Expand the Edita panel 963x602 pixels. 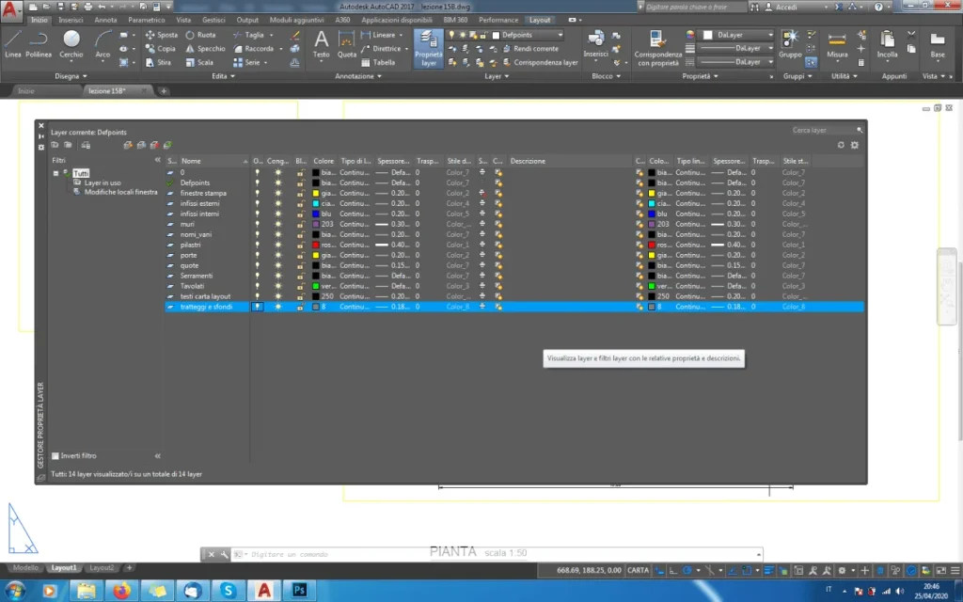(223, 76)
